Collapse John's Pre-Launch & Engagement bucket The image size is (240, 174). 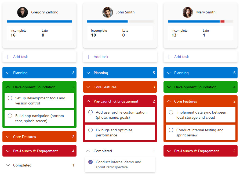[88, 101]
